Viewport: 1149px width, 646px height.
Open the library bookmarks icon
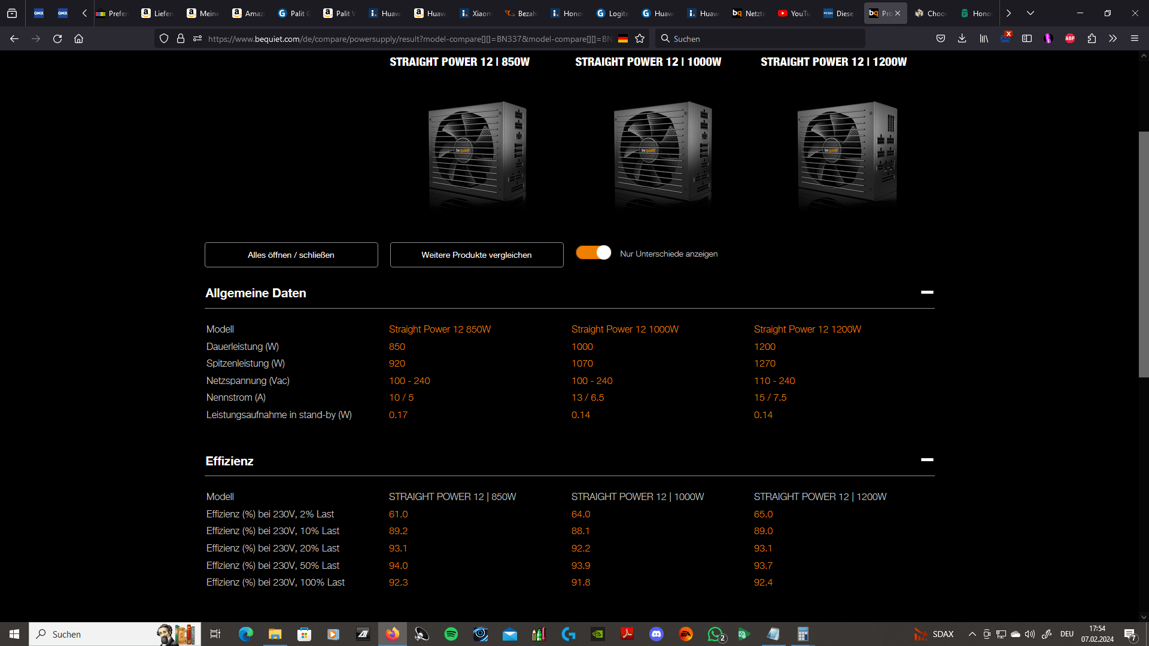[984, 38]
